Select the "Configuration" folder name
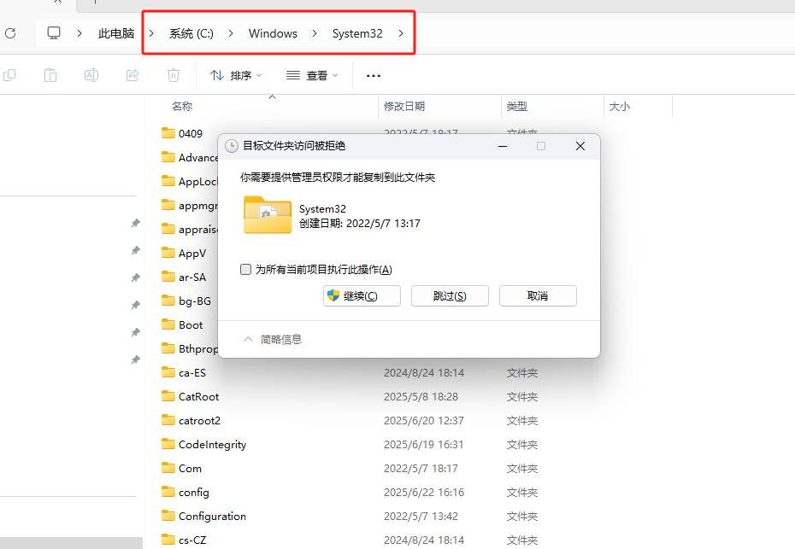The width and height of the screenshot is (795, 549). click(x=212, y=516)
